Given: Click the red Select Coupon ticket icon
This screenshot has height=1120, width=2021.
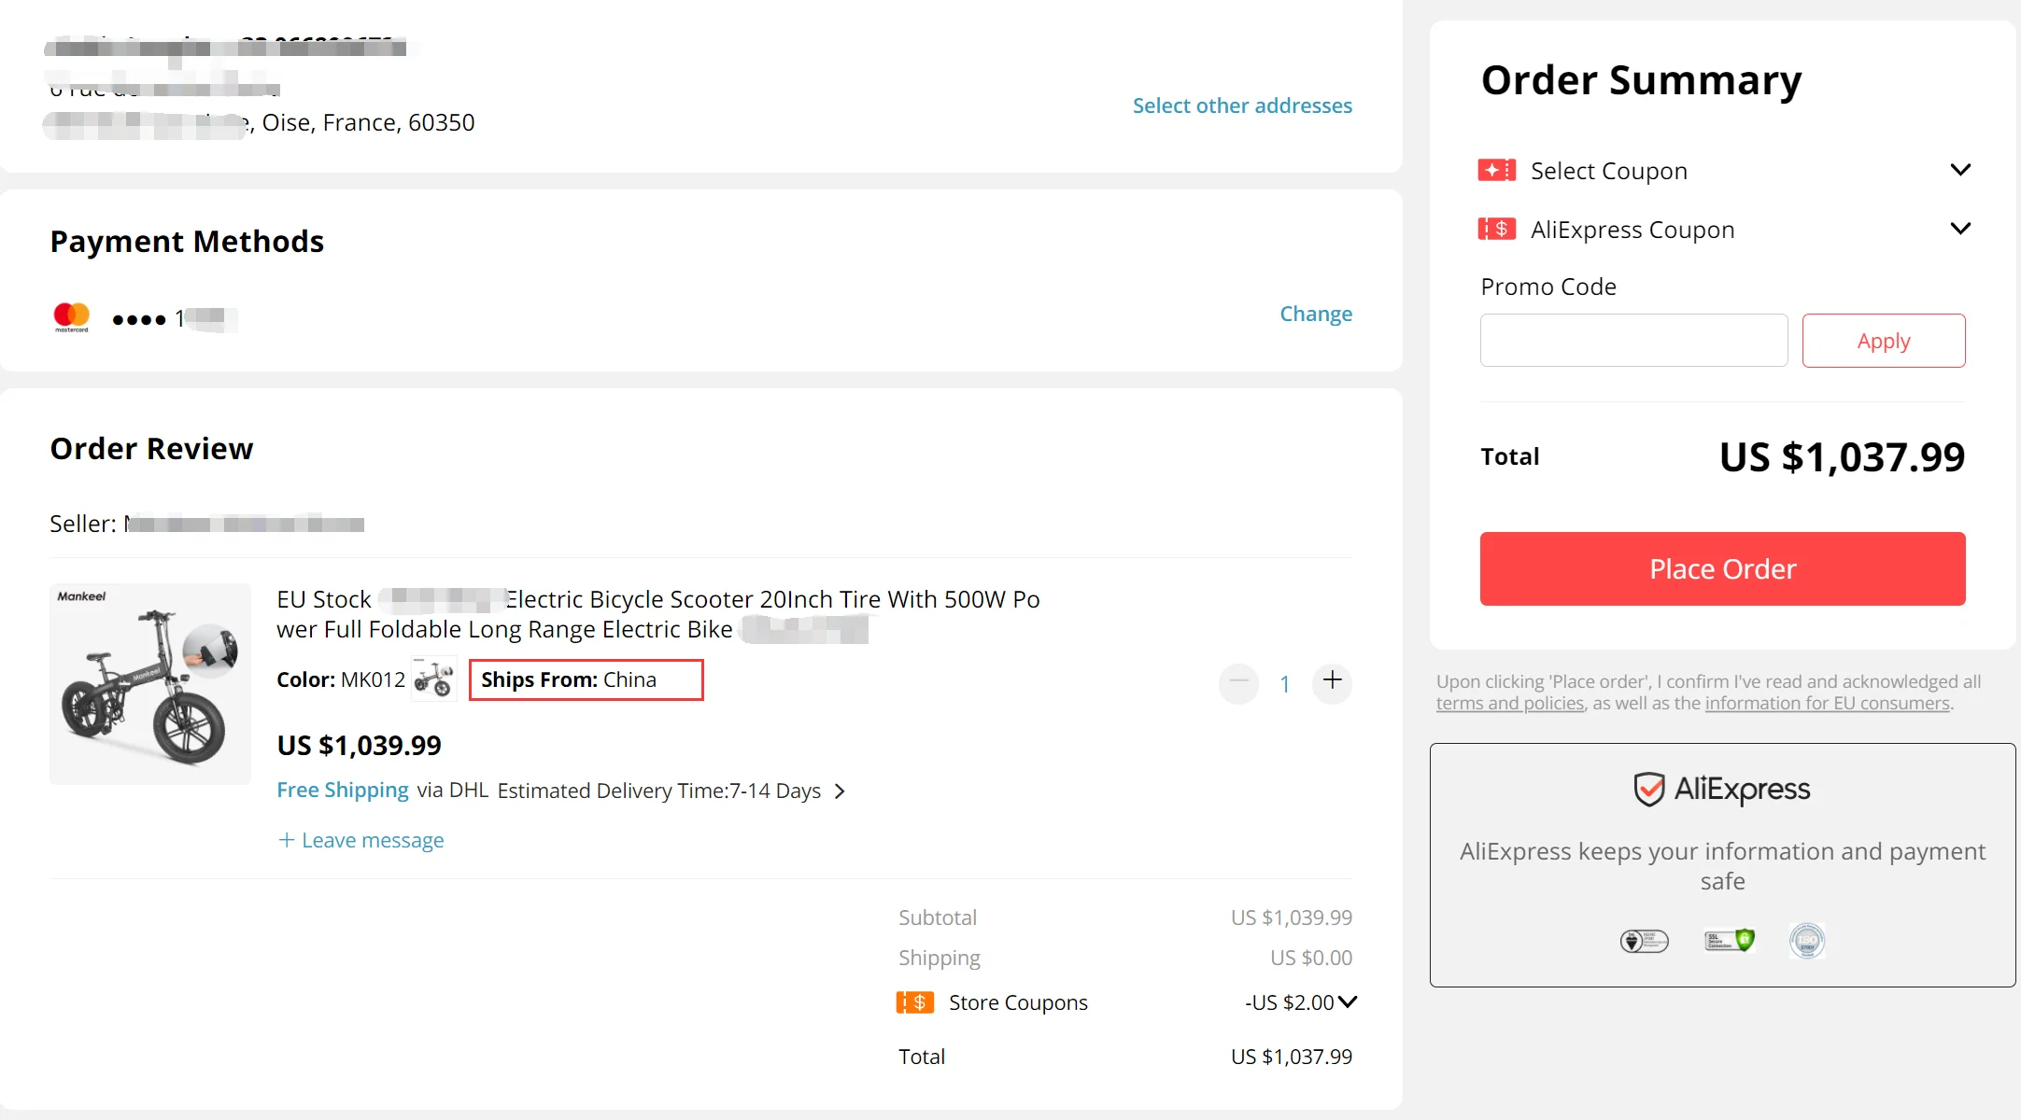Looking at the screenshot, I should tap(1496, 170).
